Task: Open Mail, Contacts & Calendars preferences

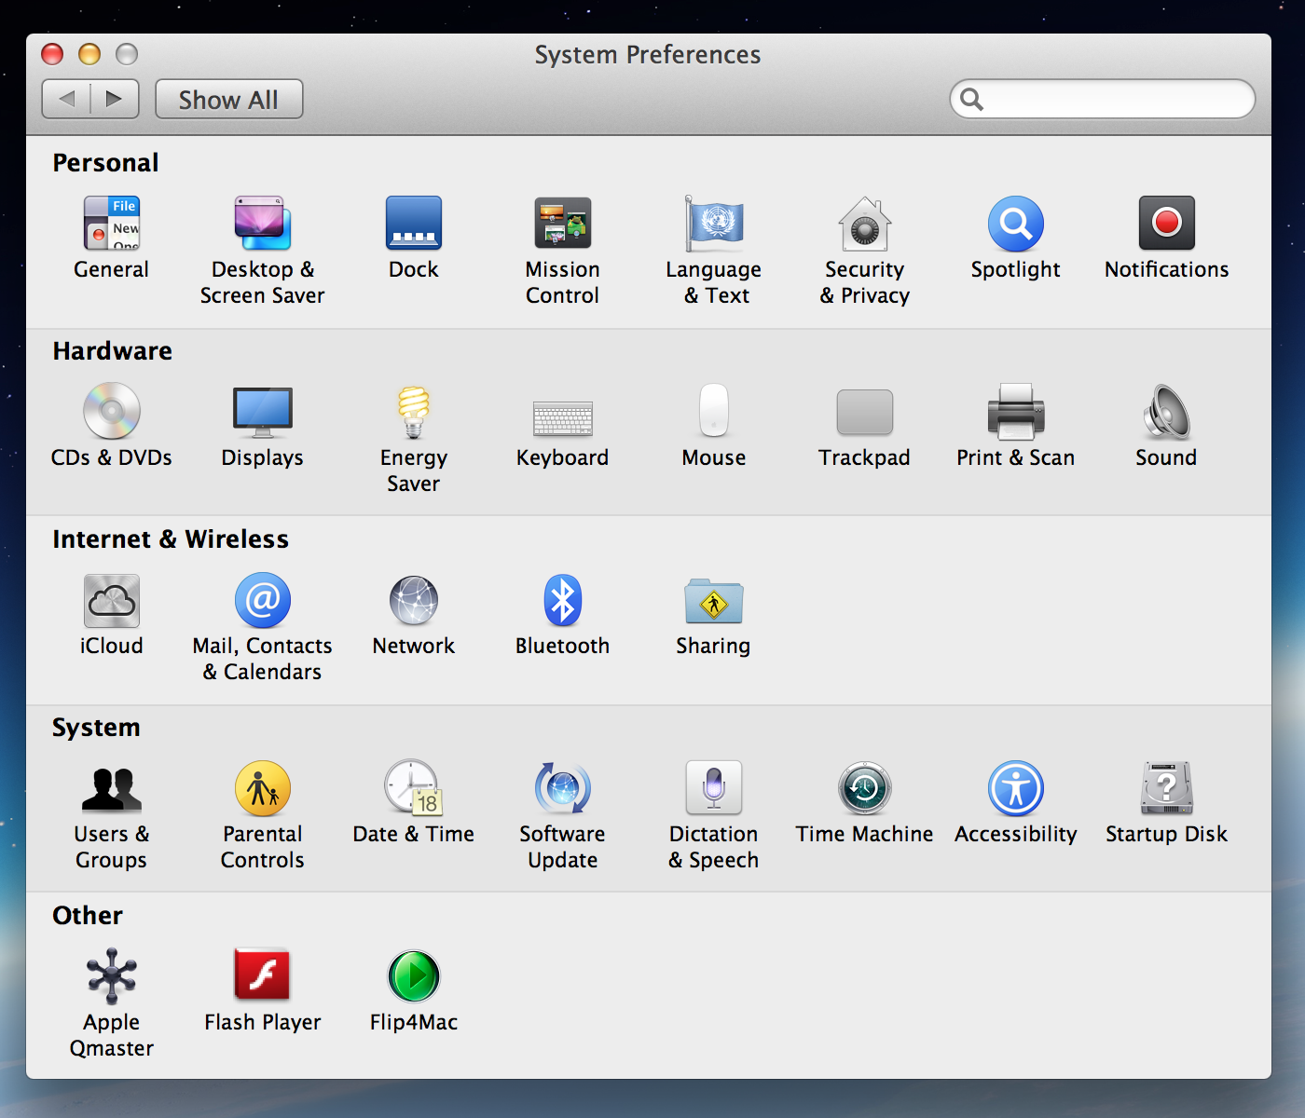Action: (x=263, y=601)
